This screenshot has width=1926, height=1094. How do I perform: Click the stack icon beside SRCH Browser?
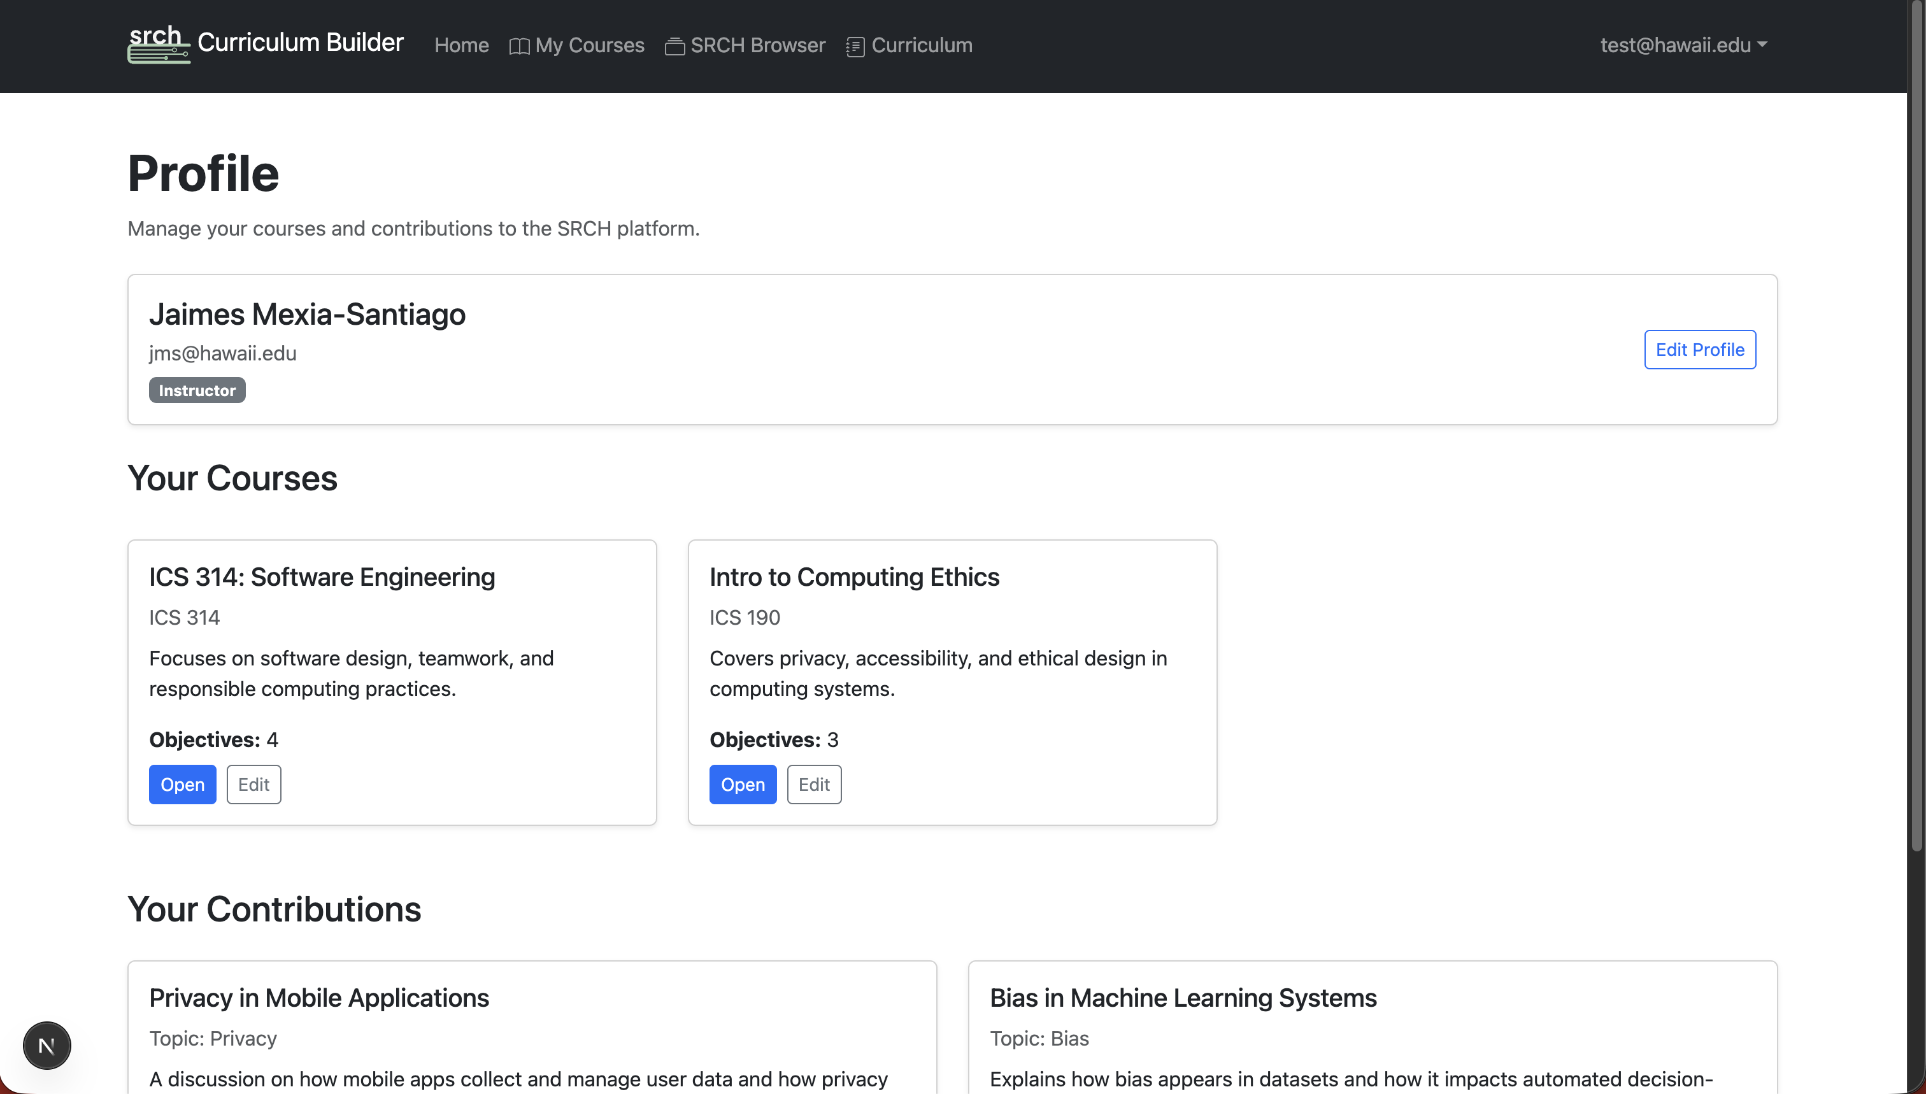pyautogui.click(x=674, y=46)
